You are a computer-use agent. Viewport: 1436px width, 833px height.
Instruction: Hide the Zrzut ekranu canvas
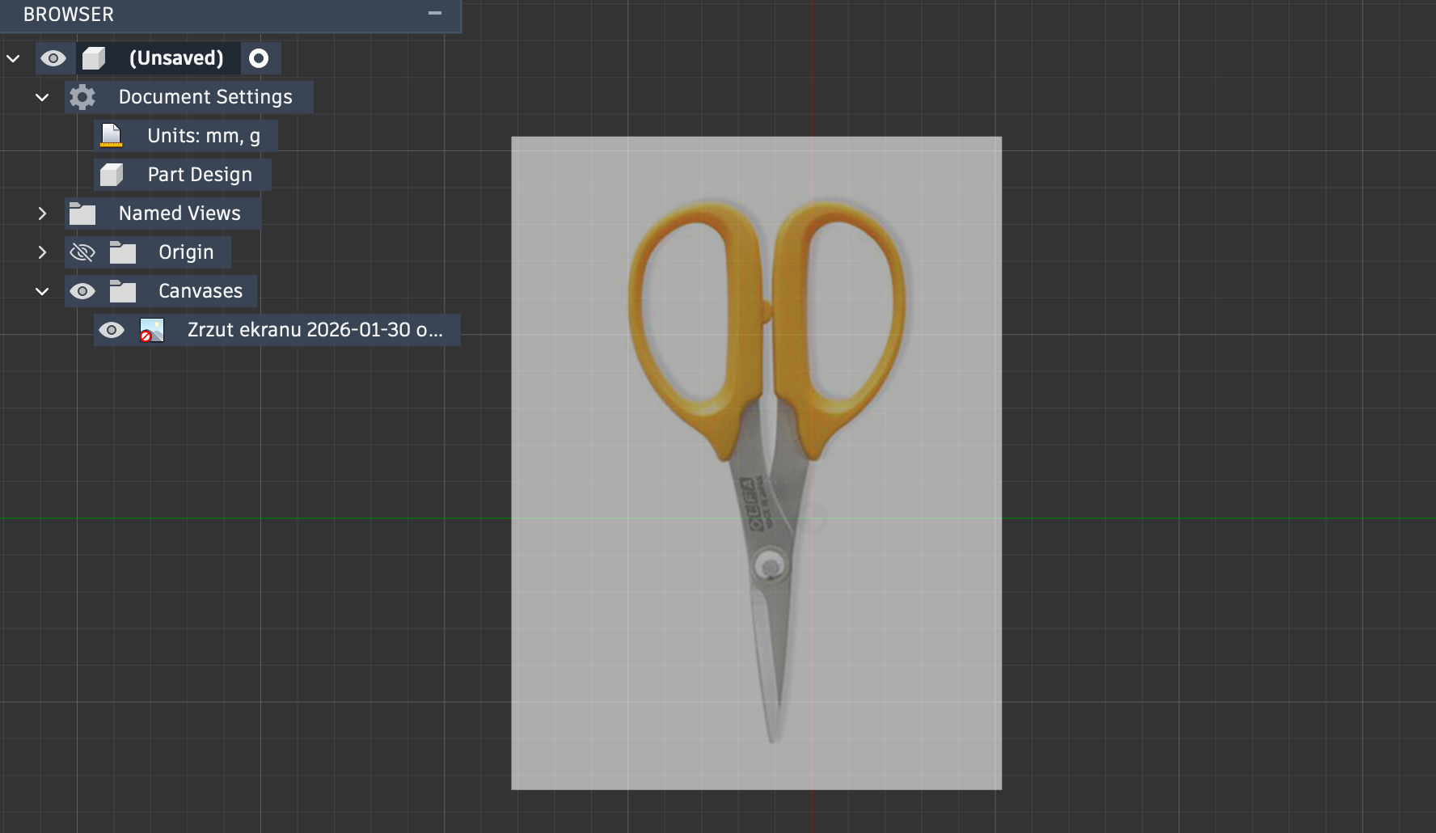coord(112,330)
